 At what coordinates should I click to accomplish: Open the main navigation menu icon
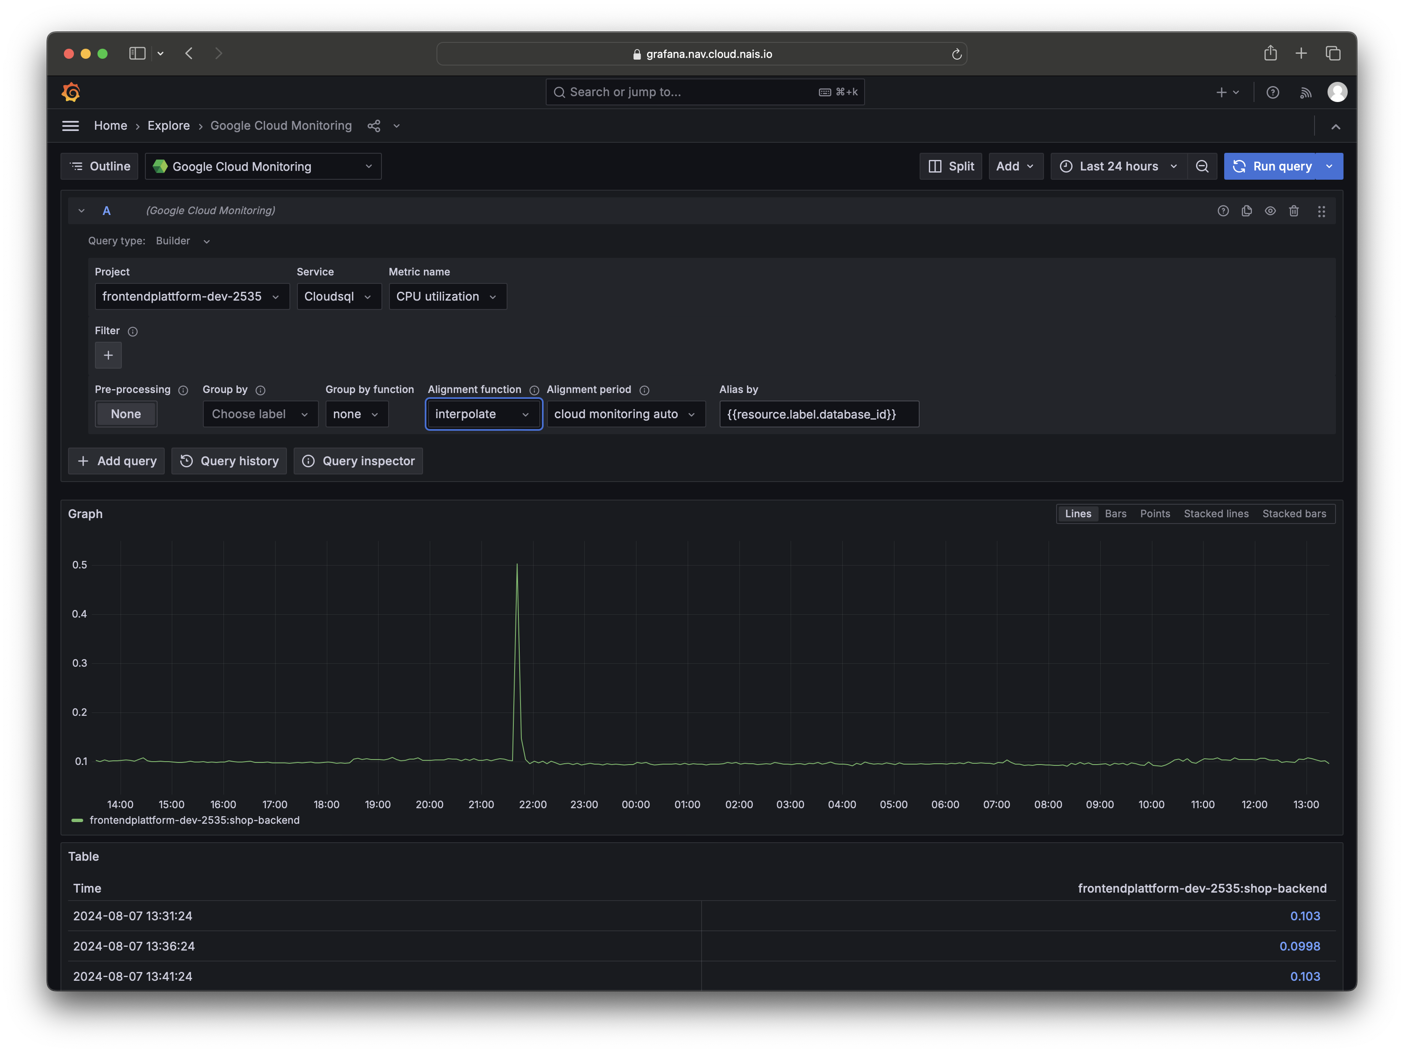[71, 126]
